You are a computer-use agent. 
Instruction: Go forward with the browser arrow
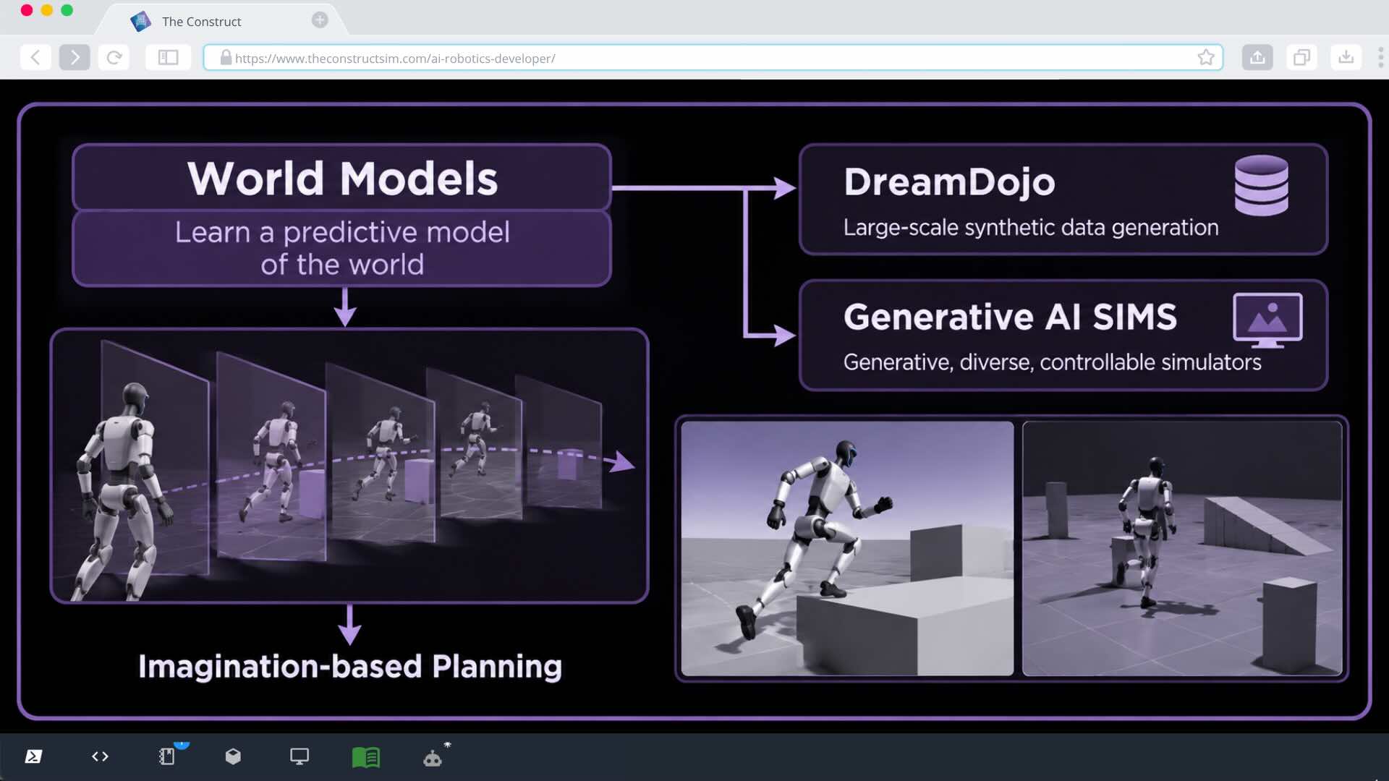pos(75,57)
